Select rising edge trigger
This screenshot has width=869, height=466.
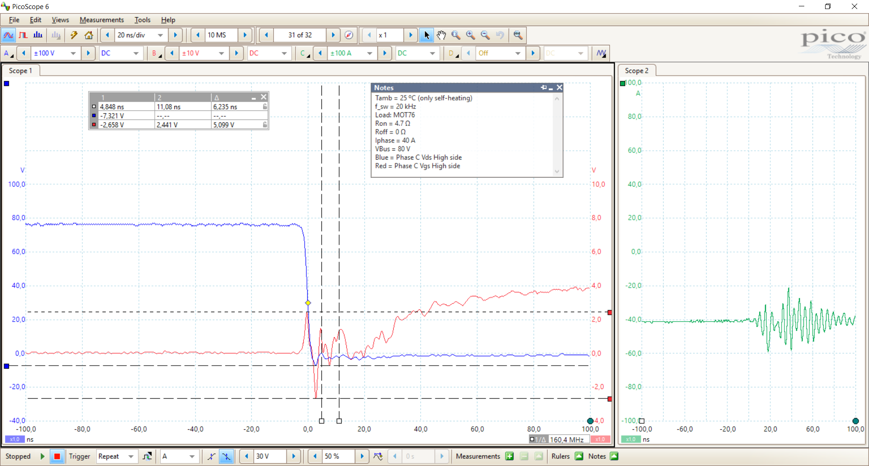point(211,456)
